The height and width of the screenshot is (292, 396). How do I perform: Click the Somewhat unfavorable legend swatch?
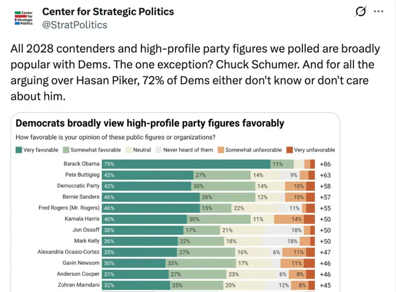click(x=221, y=150)
